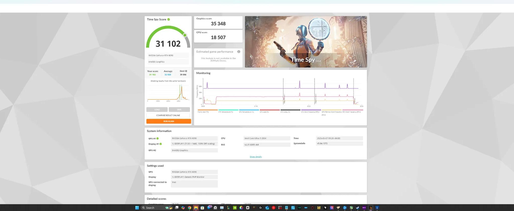Click the Graphics score 35 348 card
The height and width of the screenshot is (211, 514).
point(218,22)
